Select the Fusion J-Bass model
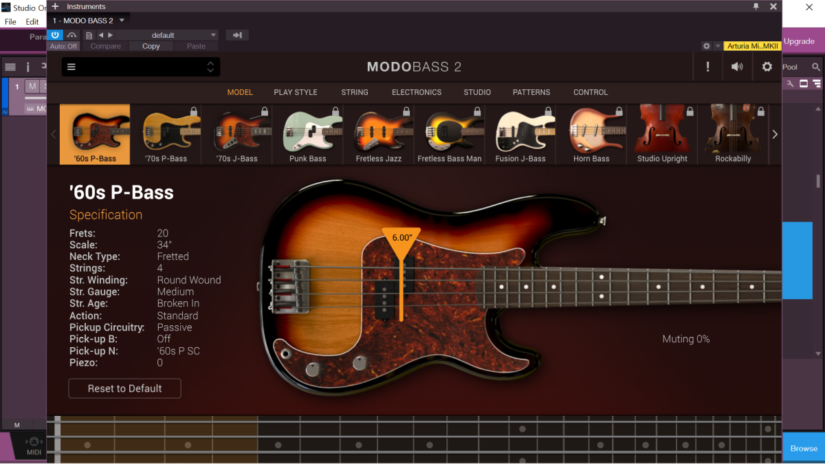Screen dimensions: 825x464 coord(520,134)
